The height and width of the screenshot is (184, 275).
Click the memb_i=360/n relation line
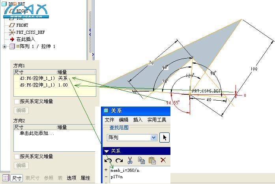(125, 170)
